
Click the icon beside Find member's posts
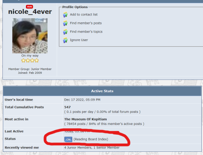65,23
